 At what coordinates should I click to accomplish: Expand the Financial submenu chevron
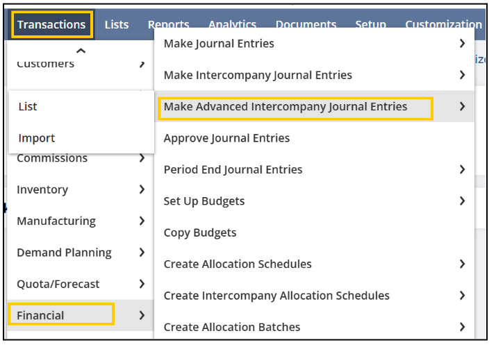[x=142, y=315]
